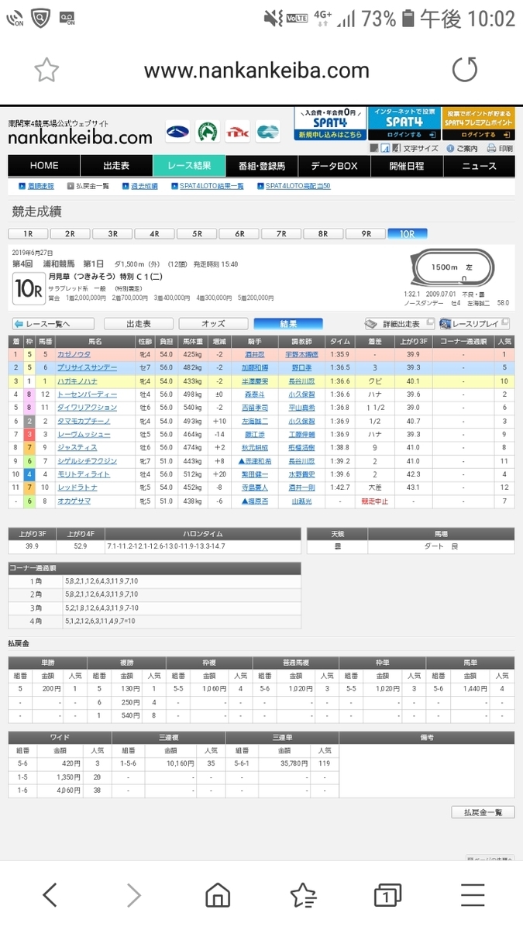Open the HOME menu item
The image size is (523, 930).
[x=44, y=166]
